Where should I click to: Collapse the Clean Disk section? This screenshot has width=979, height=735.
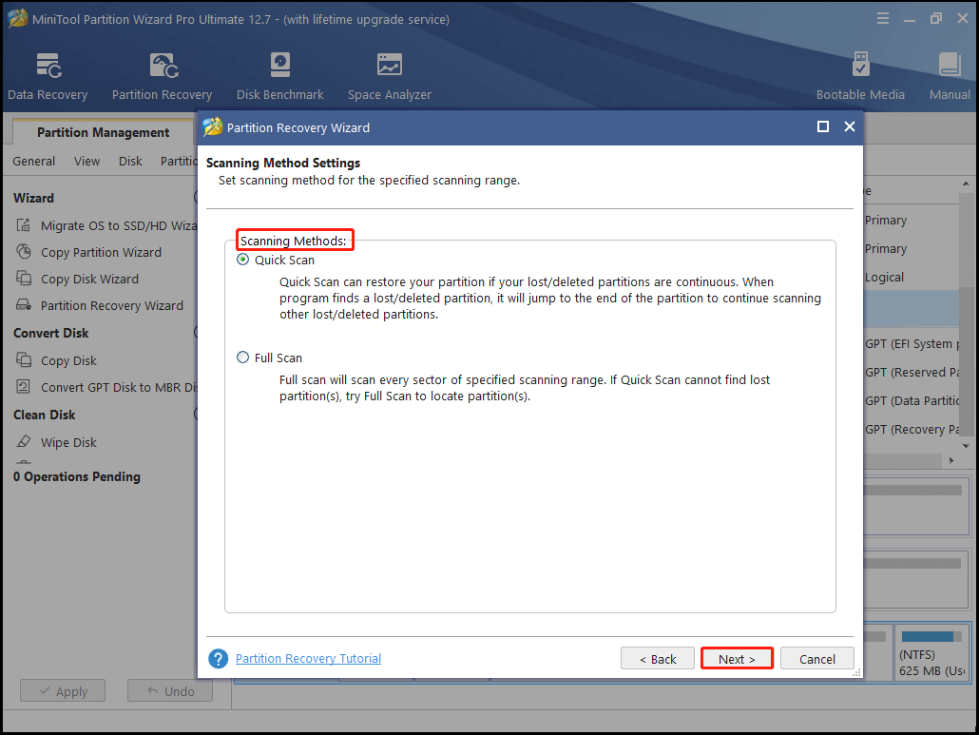[196, 414]
